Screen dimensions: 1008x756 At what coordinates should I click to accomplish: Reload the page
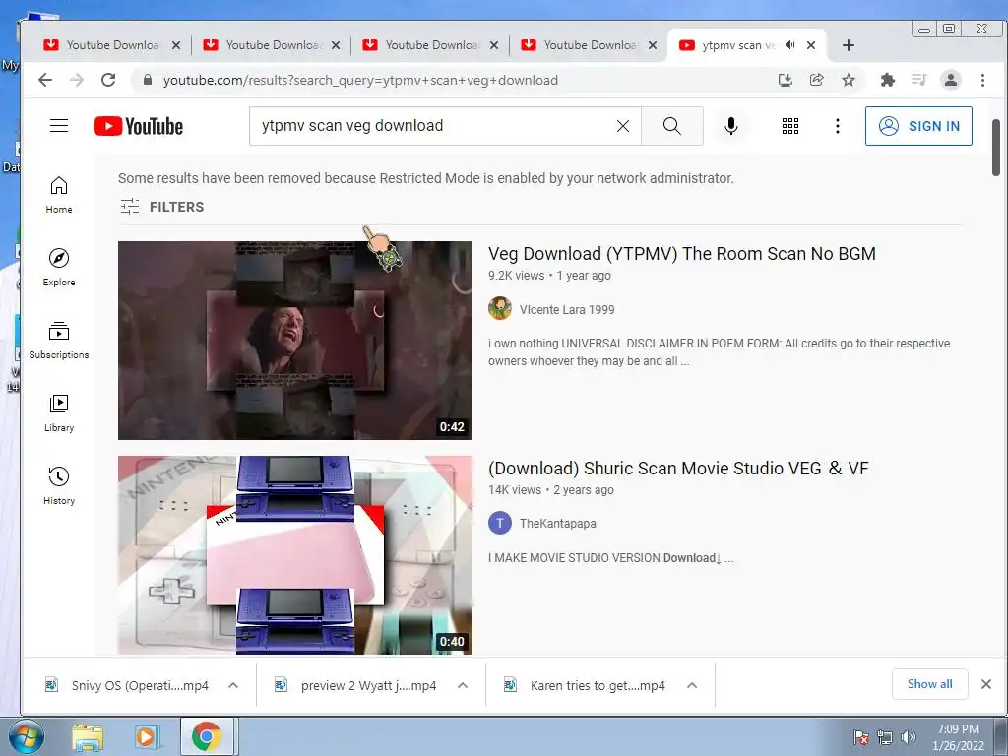coord(108,80)
